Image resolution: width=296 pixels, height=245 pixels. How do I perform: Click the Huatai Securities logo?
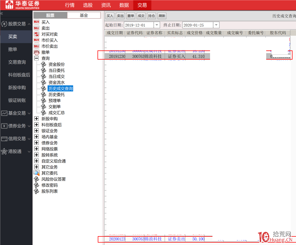[x=23, y=5]
